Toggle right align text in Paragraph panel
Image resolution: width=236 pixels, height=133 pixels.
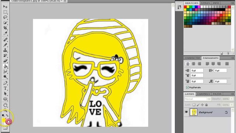coord(199,64)
